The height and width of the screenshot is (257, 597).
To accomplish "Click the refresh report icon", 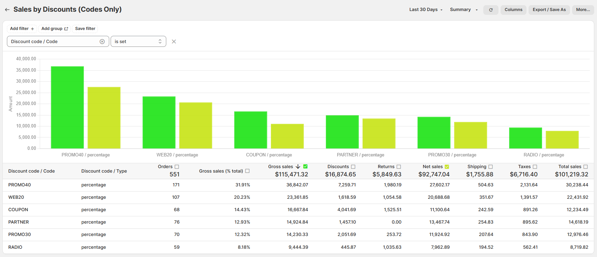I will [x=491, y=10].
